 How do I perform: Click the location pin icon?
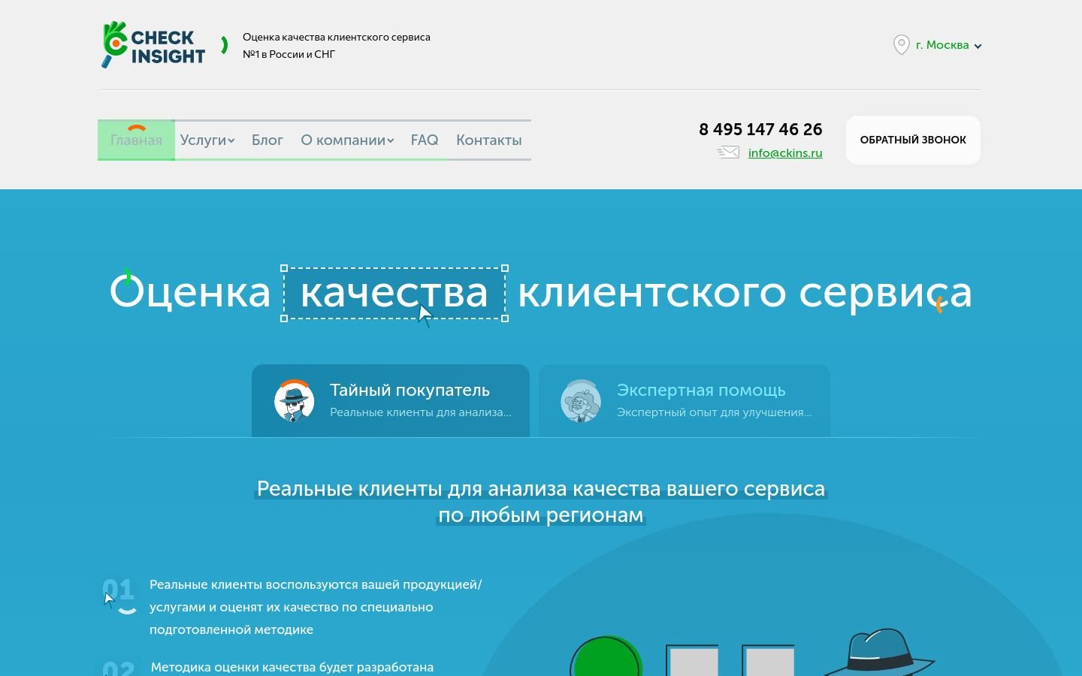(901, 45)
